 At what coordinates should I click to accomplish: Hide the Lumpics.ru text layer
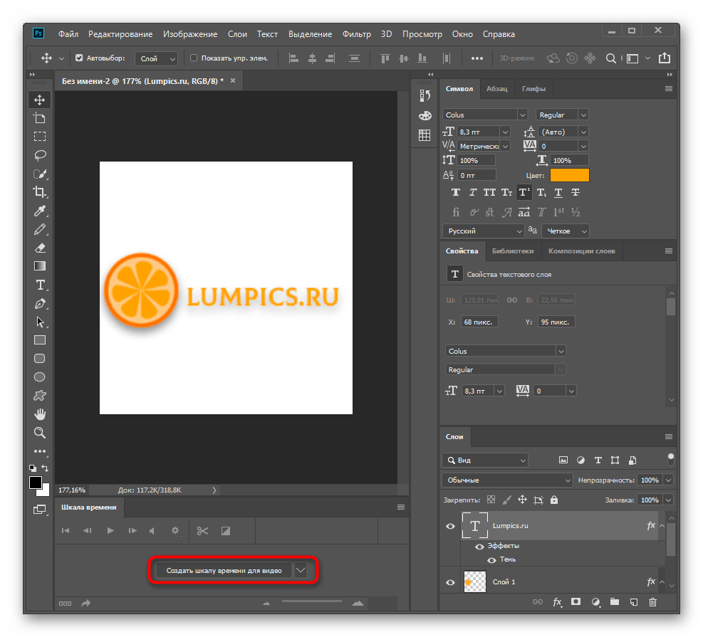pyautogui.click(x=451, y=527)
